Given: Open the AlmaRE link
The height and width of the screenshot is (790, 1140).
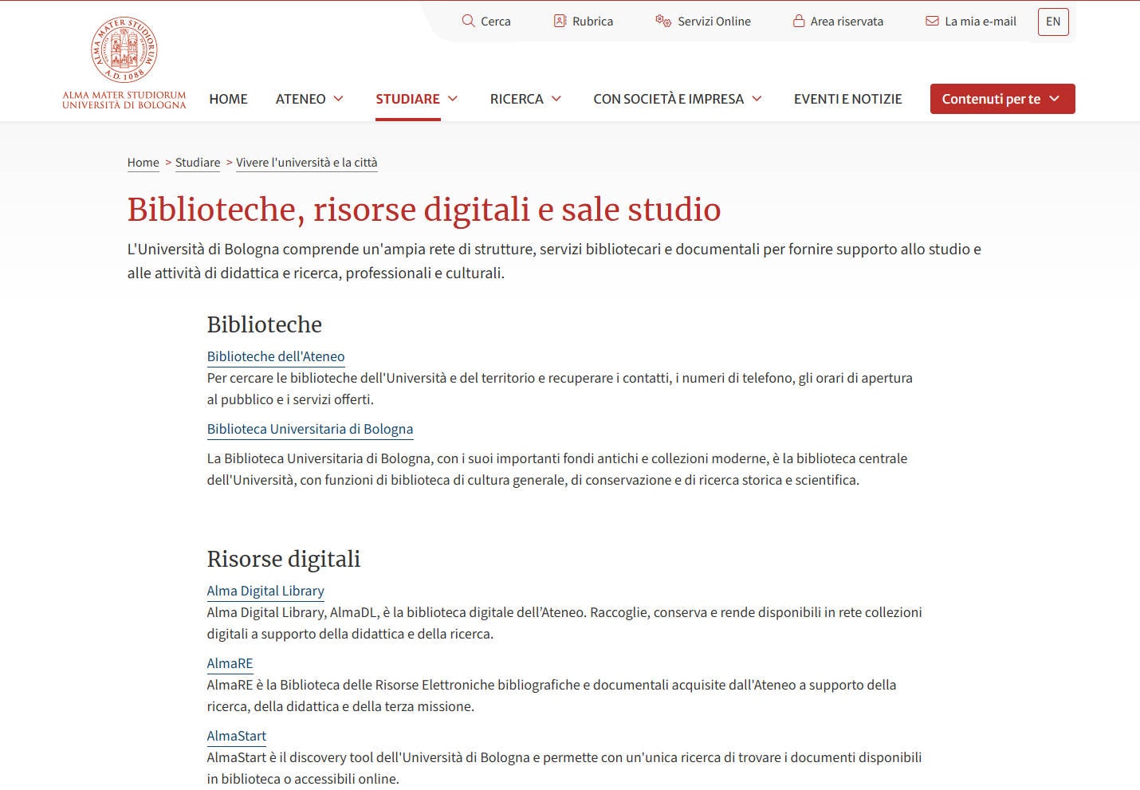Looking at the screenshot, I should click(230, 663).
